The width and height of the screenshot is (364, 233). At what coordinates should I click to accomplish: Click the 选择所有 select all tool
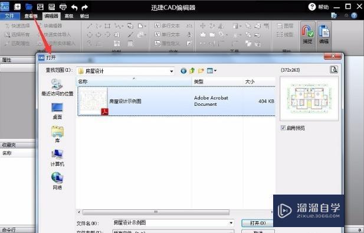point(18,34)
